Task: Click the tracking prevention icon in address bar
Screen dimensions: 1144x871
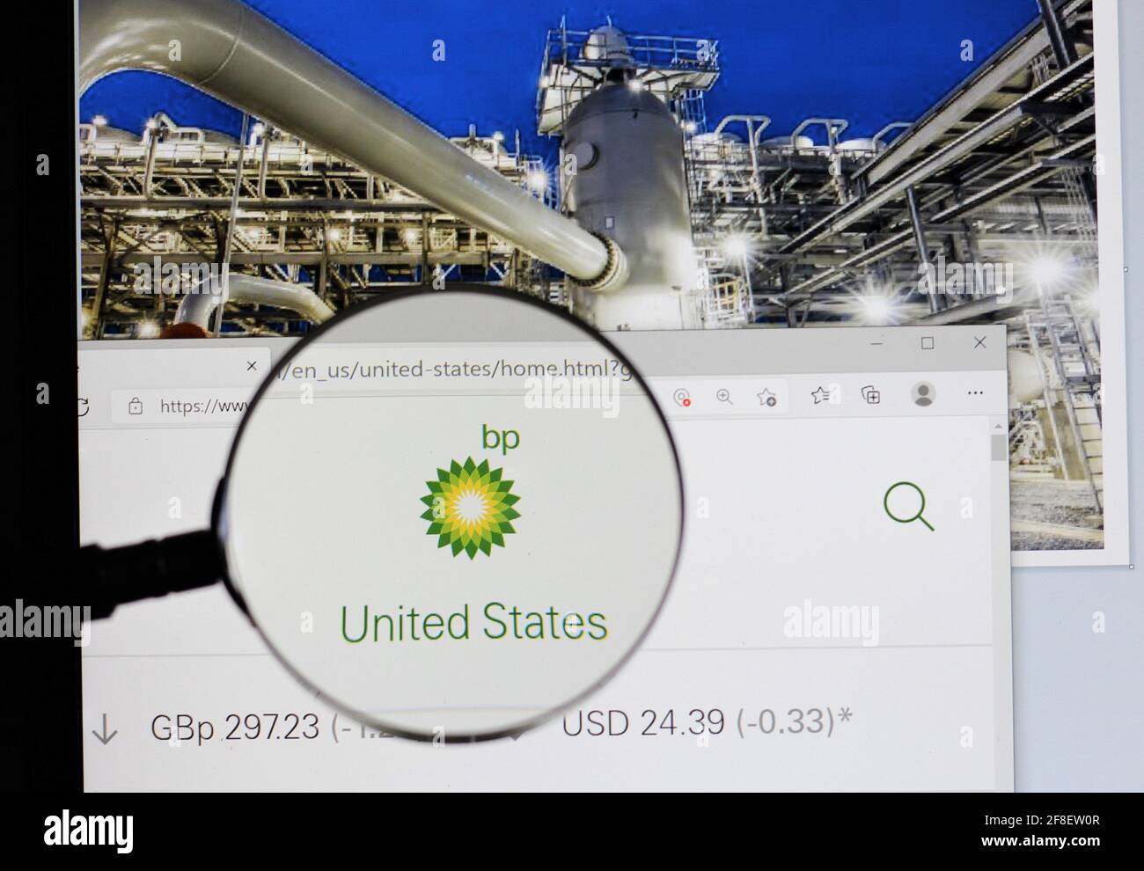Action: [x=682, y=398]
